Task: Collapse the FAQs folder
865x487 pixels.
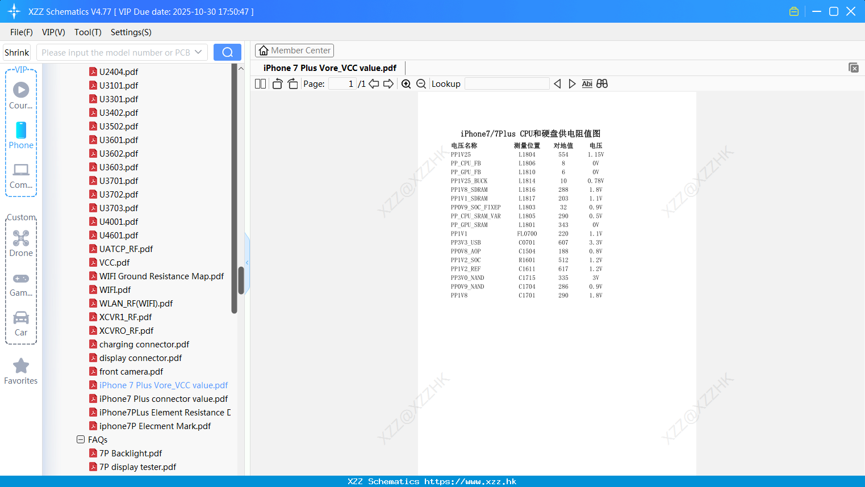Action: [x=81, y=439]
